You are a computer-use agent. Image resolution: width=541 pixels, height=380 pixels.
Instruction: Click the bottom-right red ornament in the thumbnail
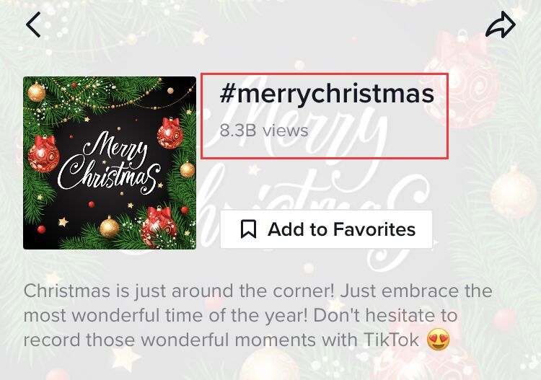coord(159,226)
